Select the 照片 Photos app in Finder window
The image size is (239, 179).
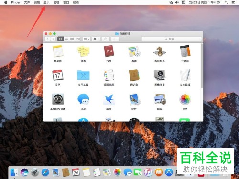(185, 99)
